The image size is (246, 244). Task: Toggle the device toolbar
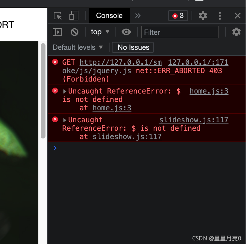(x=73, y=16)
